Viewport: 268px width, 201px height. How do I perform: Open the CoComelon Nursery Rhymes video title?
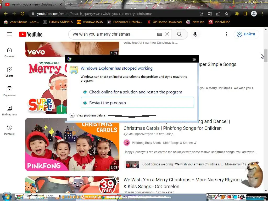(x=182, y=183)
